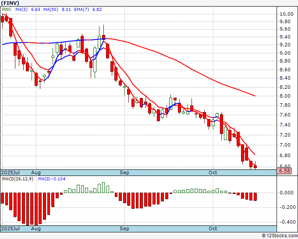
Task: Click the last red candlestick near 6.58
Action: [255, 166]
